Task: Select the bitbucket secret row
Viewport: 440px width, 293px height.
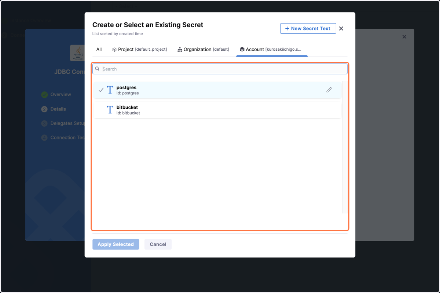Action: 217,110
